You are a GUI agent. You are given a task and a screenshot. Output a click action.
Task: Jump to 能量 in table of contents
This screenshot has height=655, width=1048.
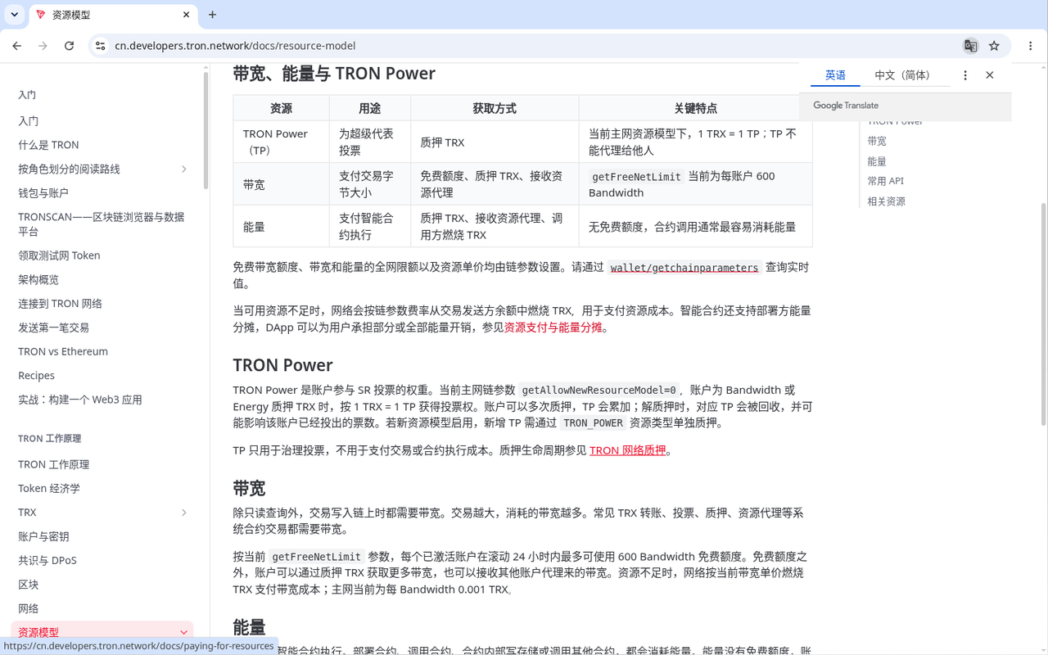click(877, 161)
